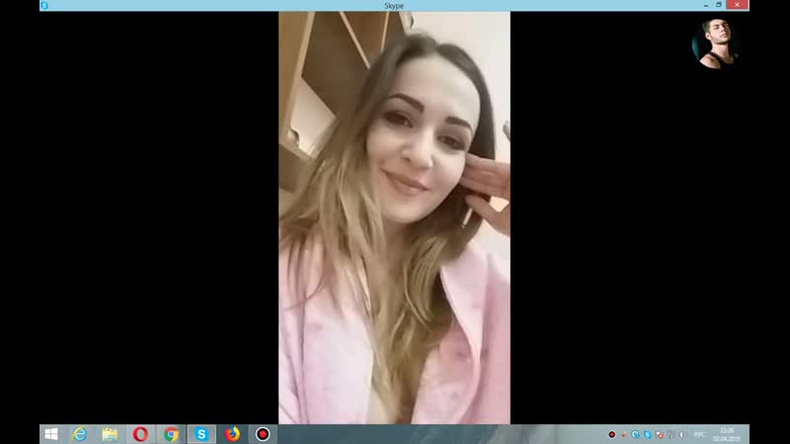Switch the keyboard input language indicator
790x444 pixels.
pyautogui.click(x=698, y=434)
